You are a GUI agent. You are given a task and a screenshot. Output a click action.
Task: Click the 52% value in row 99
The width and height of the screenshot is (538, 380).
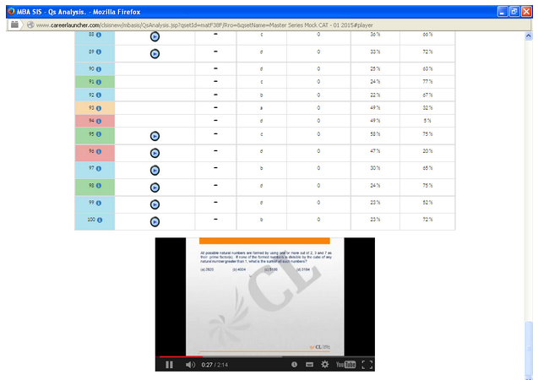tap(427, 203)
